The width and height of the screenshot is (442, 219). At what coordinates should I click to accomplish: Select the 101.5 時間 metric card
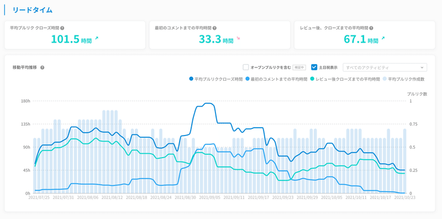pos(75,35)
